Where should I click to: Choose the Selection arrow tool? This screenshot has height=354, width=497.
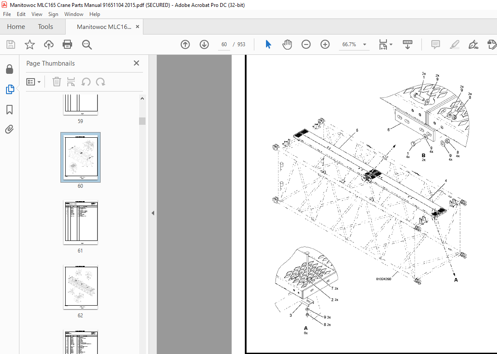[268, 44]
